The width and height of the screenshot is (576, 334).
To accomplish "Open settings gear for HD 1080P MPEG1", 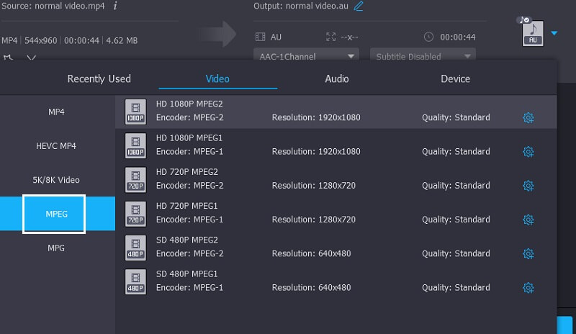I will pos(528,152).
